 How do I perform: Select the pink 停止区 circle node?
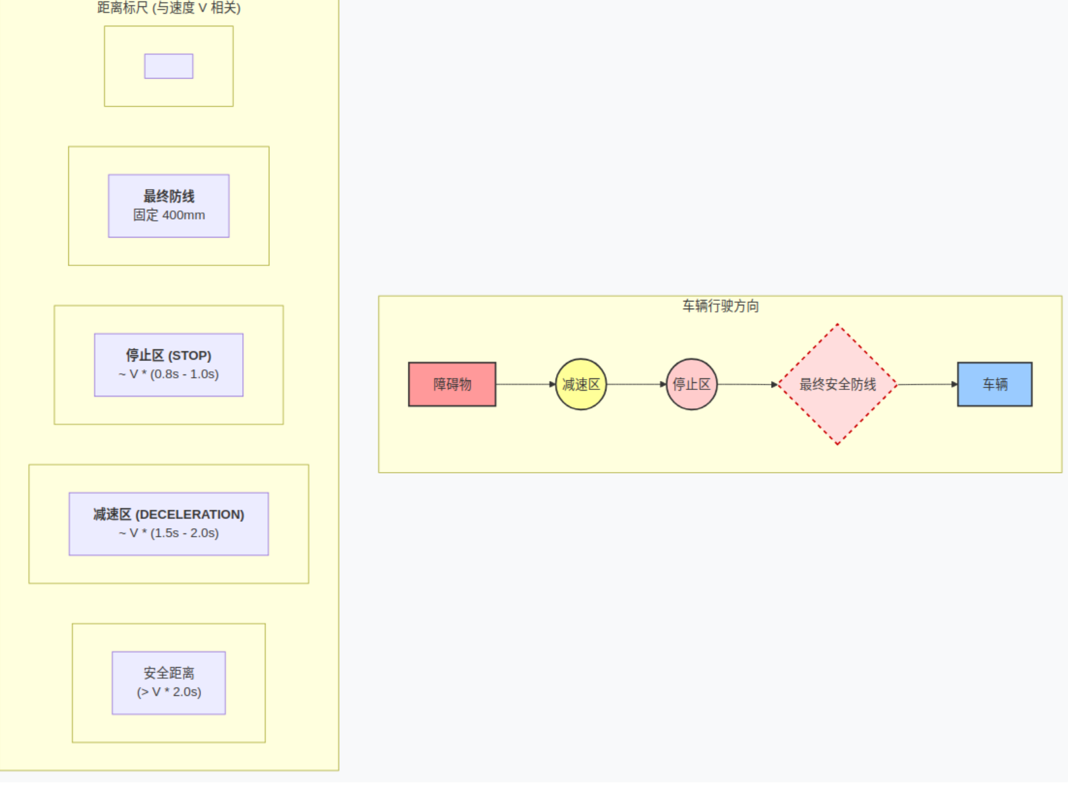(692, 384)
